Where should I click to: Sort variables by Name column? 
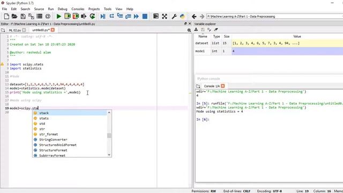point(203,36)
